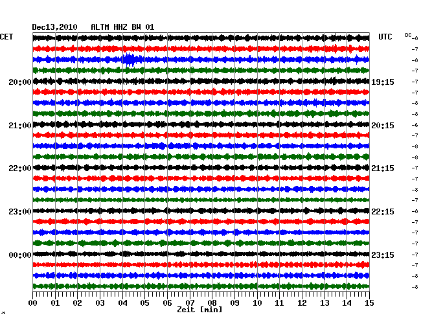The width and height of the screenshot is (421, 320).
Task: Click minute tick label 11
Action: pyautogui.click(x=279, y=303)
